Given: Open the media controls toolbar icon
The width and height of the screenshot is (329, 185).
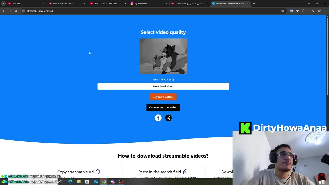Looking at the screenshot, I should (x=313, y=11).
